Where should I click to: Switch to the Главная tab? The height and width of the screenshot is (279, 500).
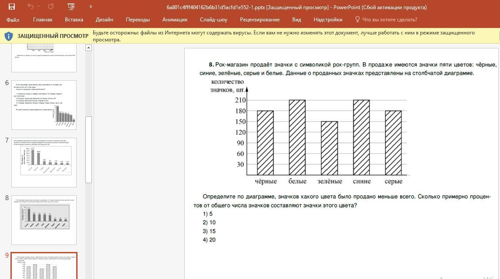(x=42, y=20)
